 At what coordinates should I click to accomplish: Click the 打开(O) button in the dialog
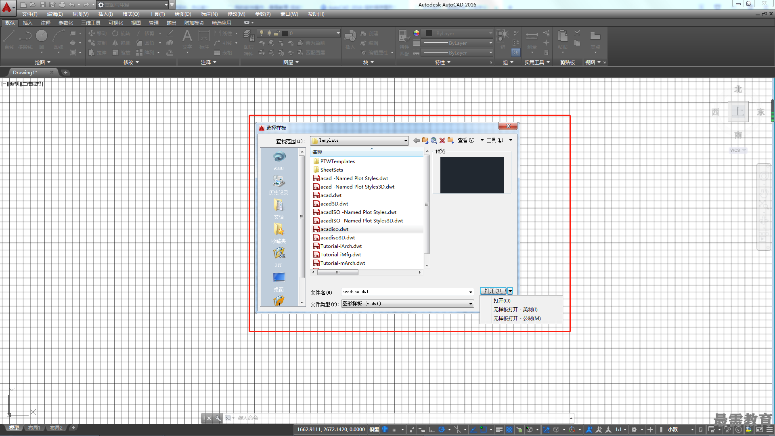pyautogui.click(x=493, y=291)
